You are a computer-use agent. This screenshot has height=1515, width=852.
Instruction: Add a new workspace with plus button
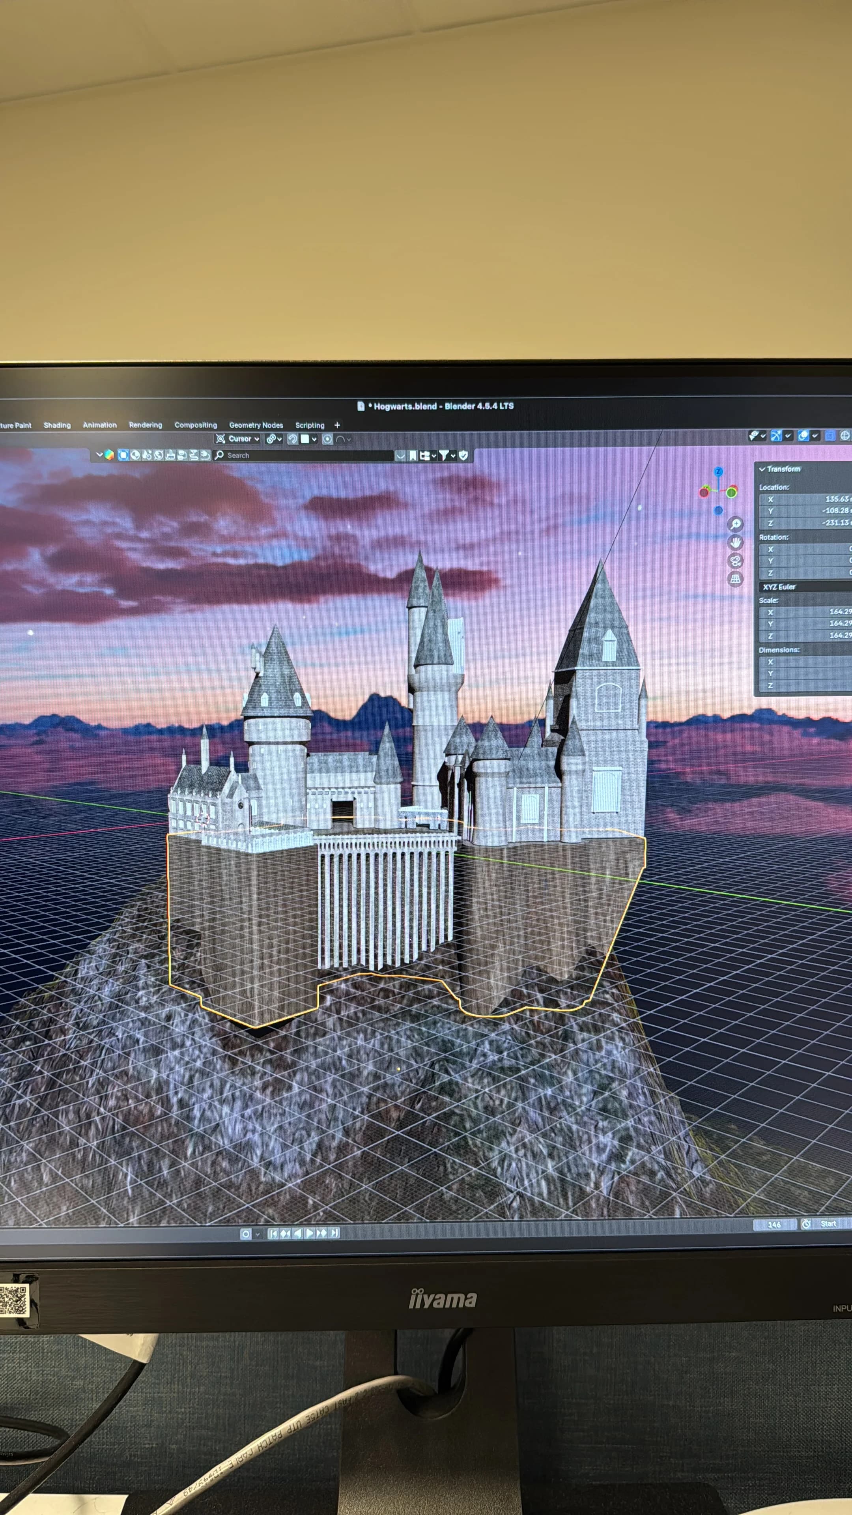(337, 425)
